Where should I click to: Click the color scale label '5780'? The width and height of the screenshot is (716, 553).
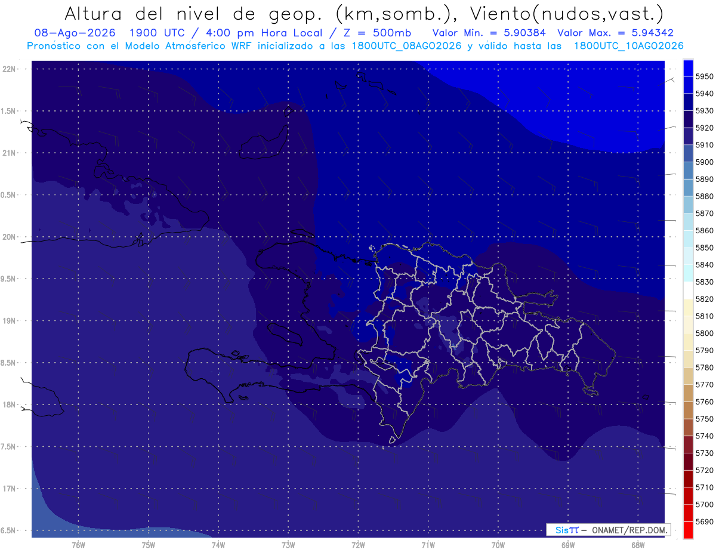tap(705, 367)
